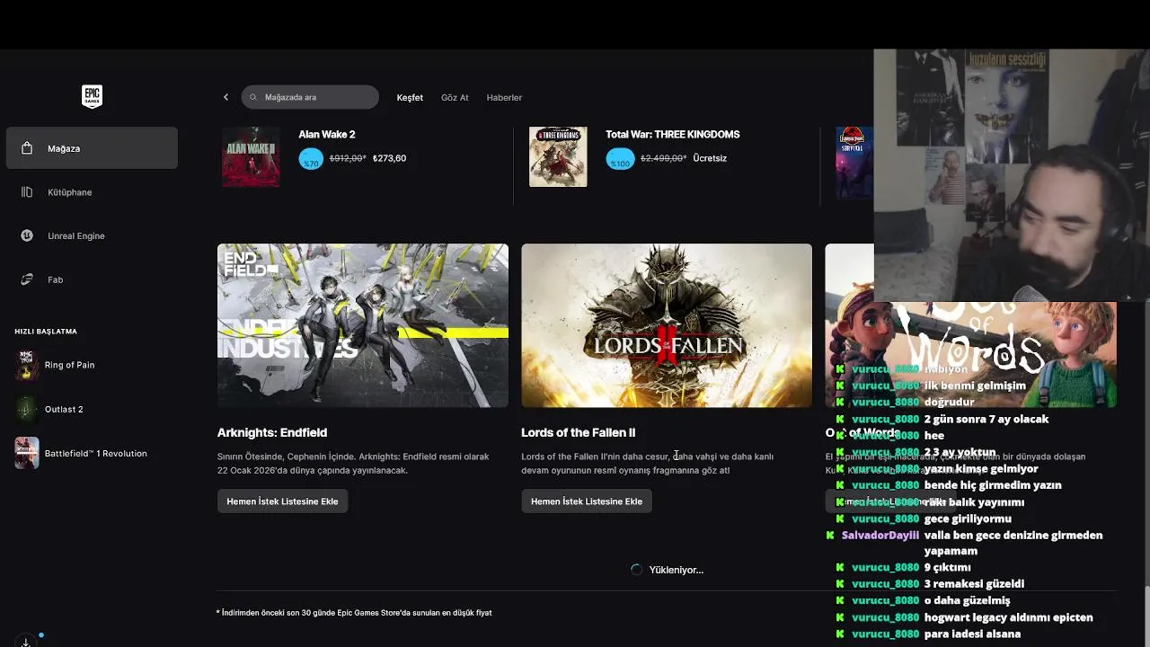Image resolution: width=1150 pixels, height=647 pixels.
Task: Open the Alan Wake 2 cover thumbnail
Action: [251, 156]
